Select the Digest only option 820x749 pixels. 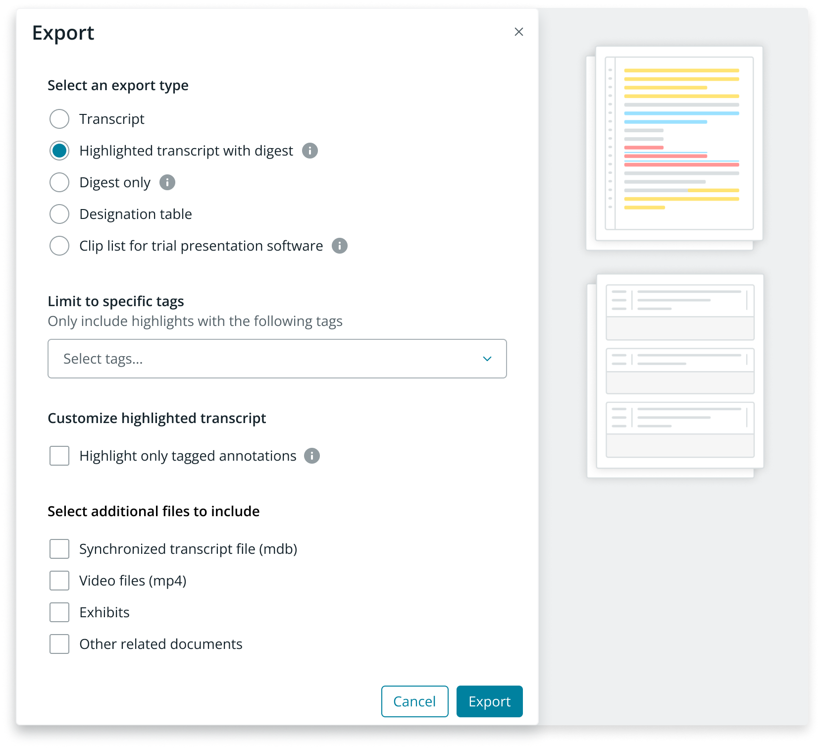(x=59, y=182)
